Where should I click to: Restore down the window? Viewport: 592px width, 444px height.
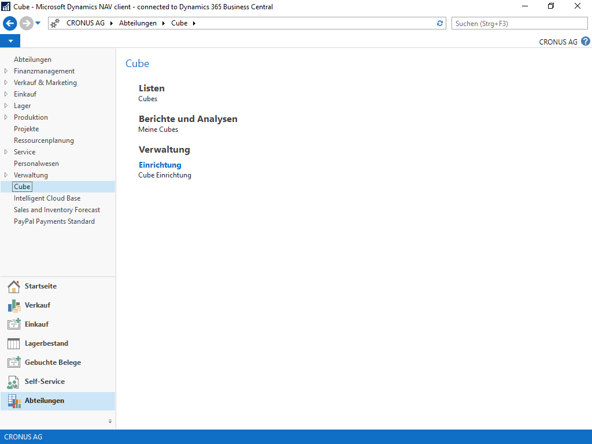pyautogui.click(x=551, y=6)
